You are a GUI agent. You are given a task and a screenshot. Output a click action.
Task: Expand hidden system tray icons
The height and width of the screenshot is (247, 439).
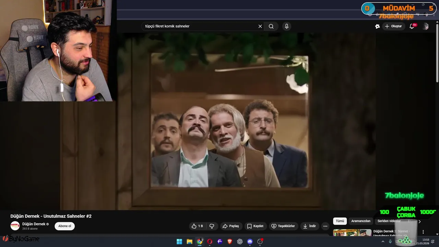pyautogui.click(x=383, y=242)
